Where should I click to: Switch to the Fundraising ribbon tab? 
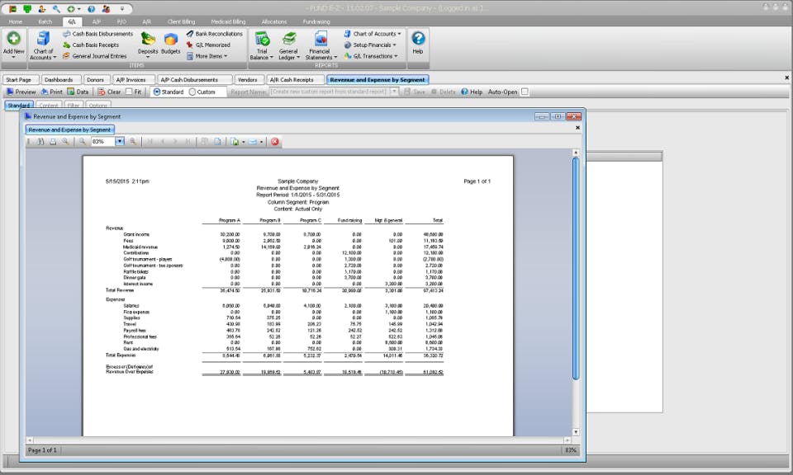click(316, 21)
